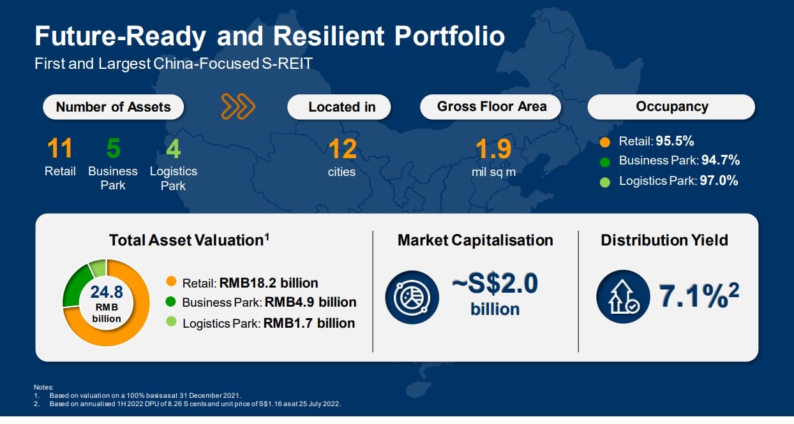
Task: Click the orange double chevron arrows icon
Action: click(x=238, y=107)
